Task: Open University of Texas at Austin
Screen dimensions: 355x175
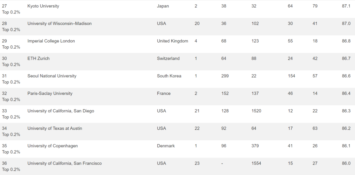Action: [55, 128]
